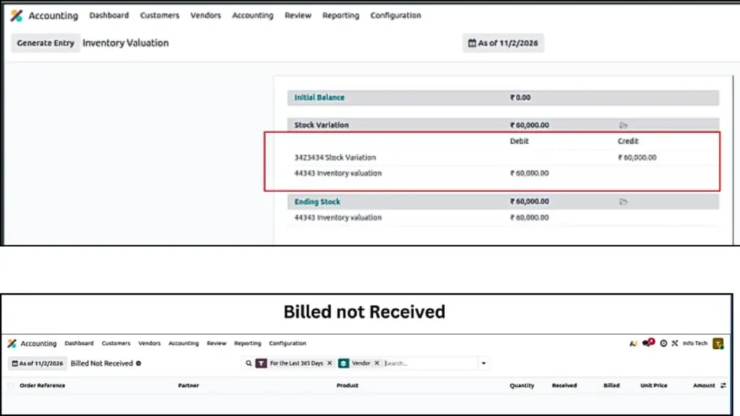The height and width of the screenshot is (416, 740).
Task: Sort by the Quantity column header
Action: point(522,386)
